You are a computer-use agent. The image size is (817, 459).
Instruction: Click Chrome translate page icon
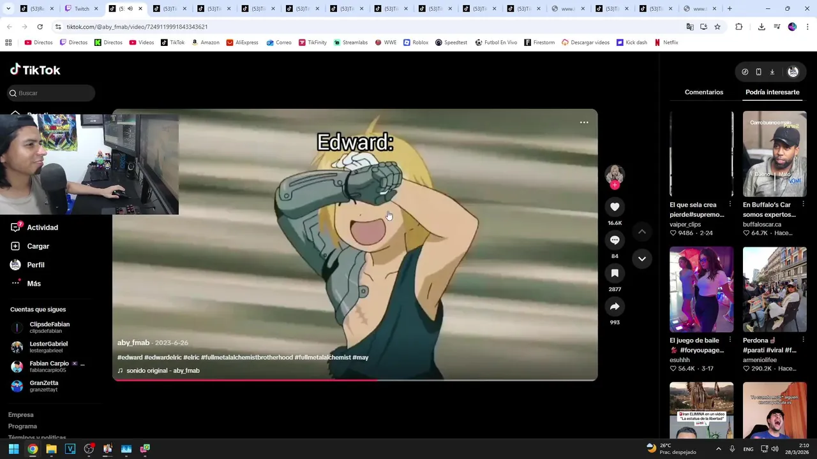(690, 27)
